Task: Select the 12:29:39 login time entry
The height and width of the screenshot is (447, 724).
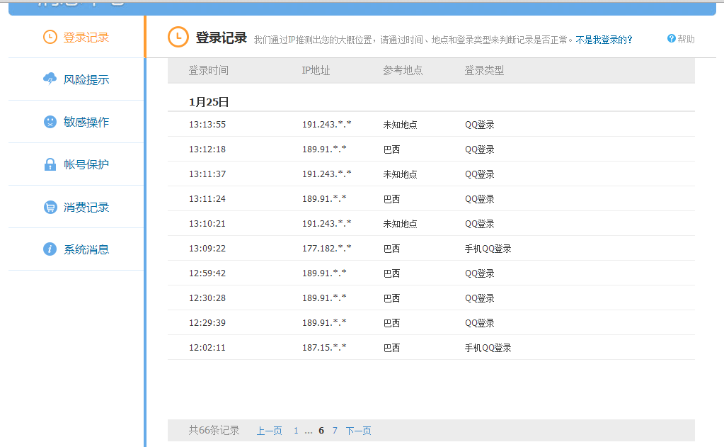Action: coord(207,323)
